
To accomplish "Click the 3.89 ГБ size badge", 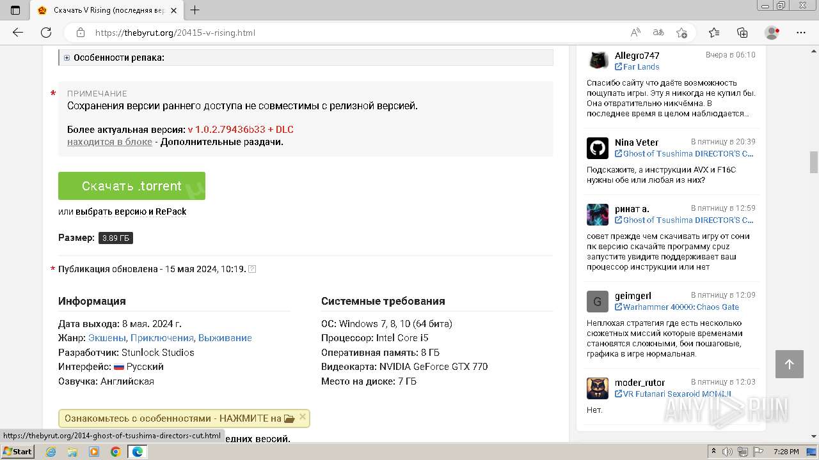I will (x=116, y=238).
